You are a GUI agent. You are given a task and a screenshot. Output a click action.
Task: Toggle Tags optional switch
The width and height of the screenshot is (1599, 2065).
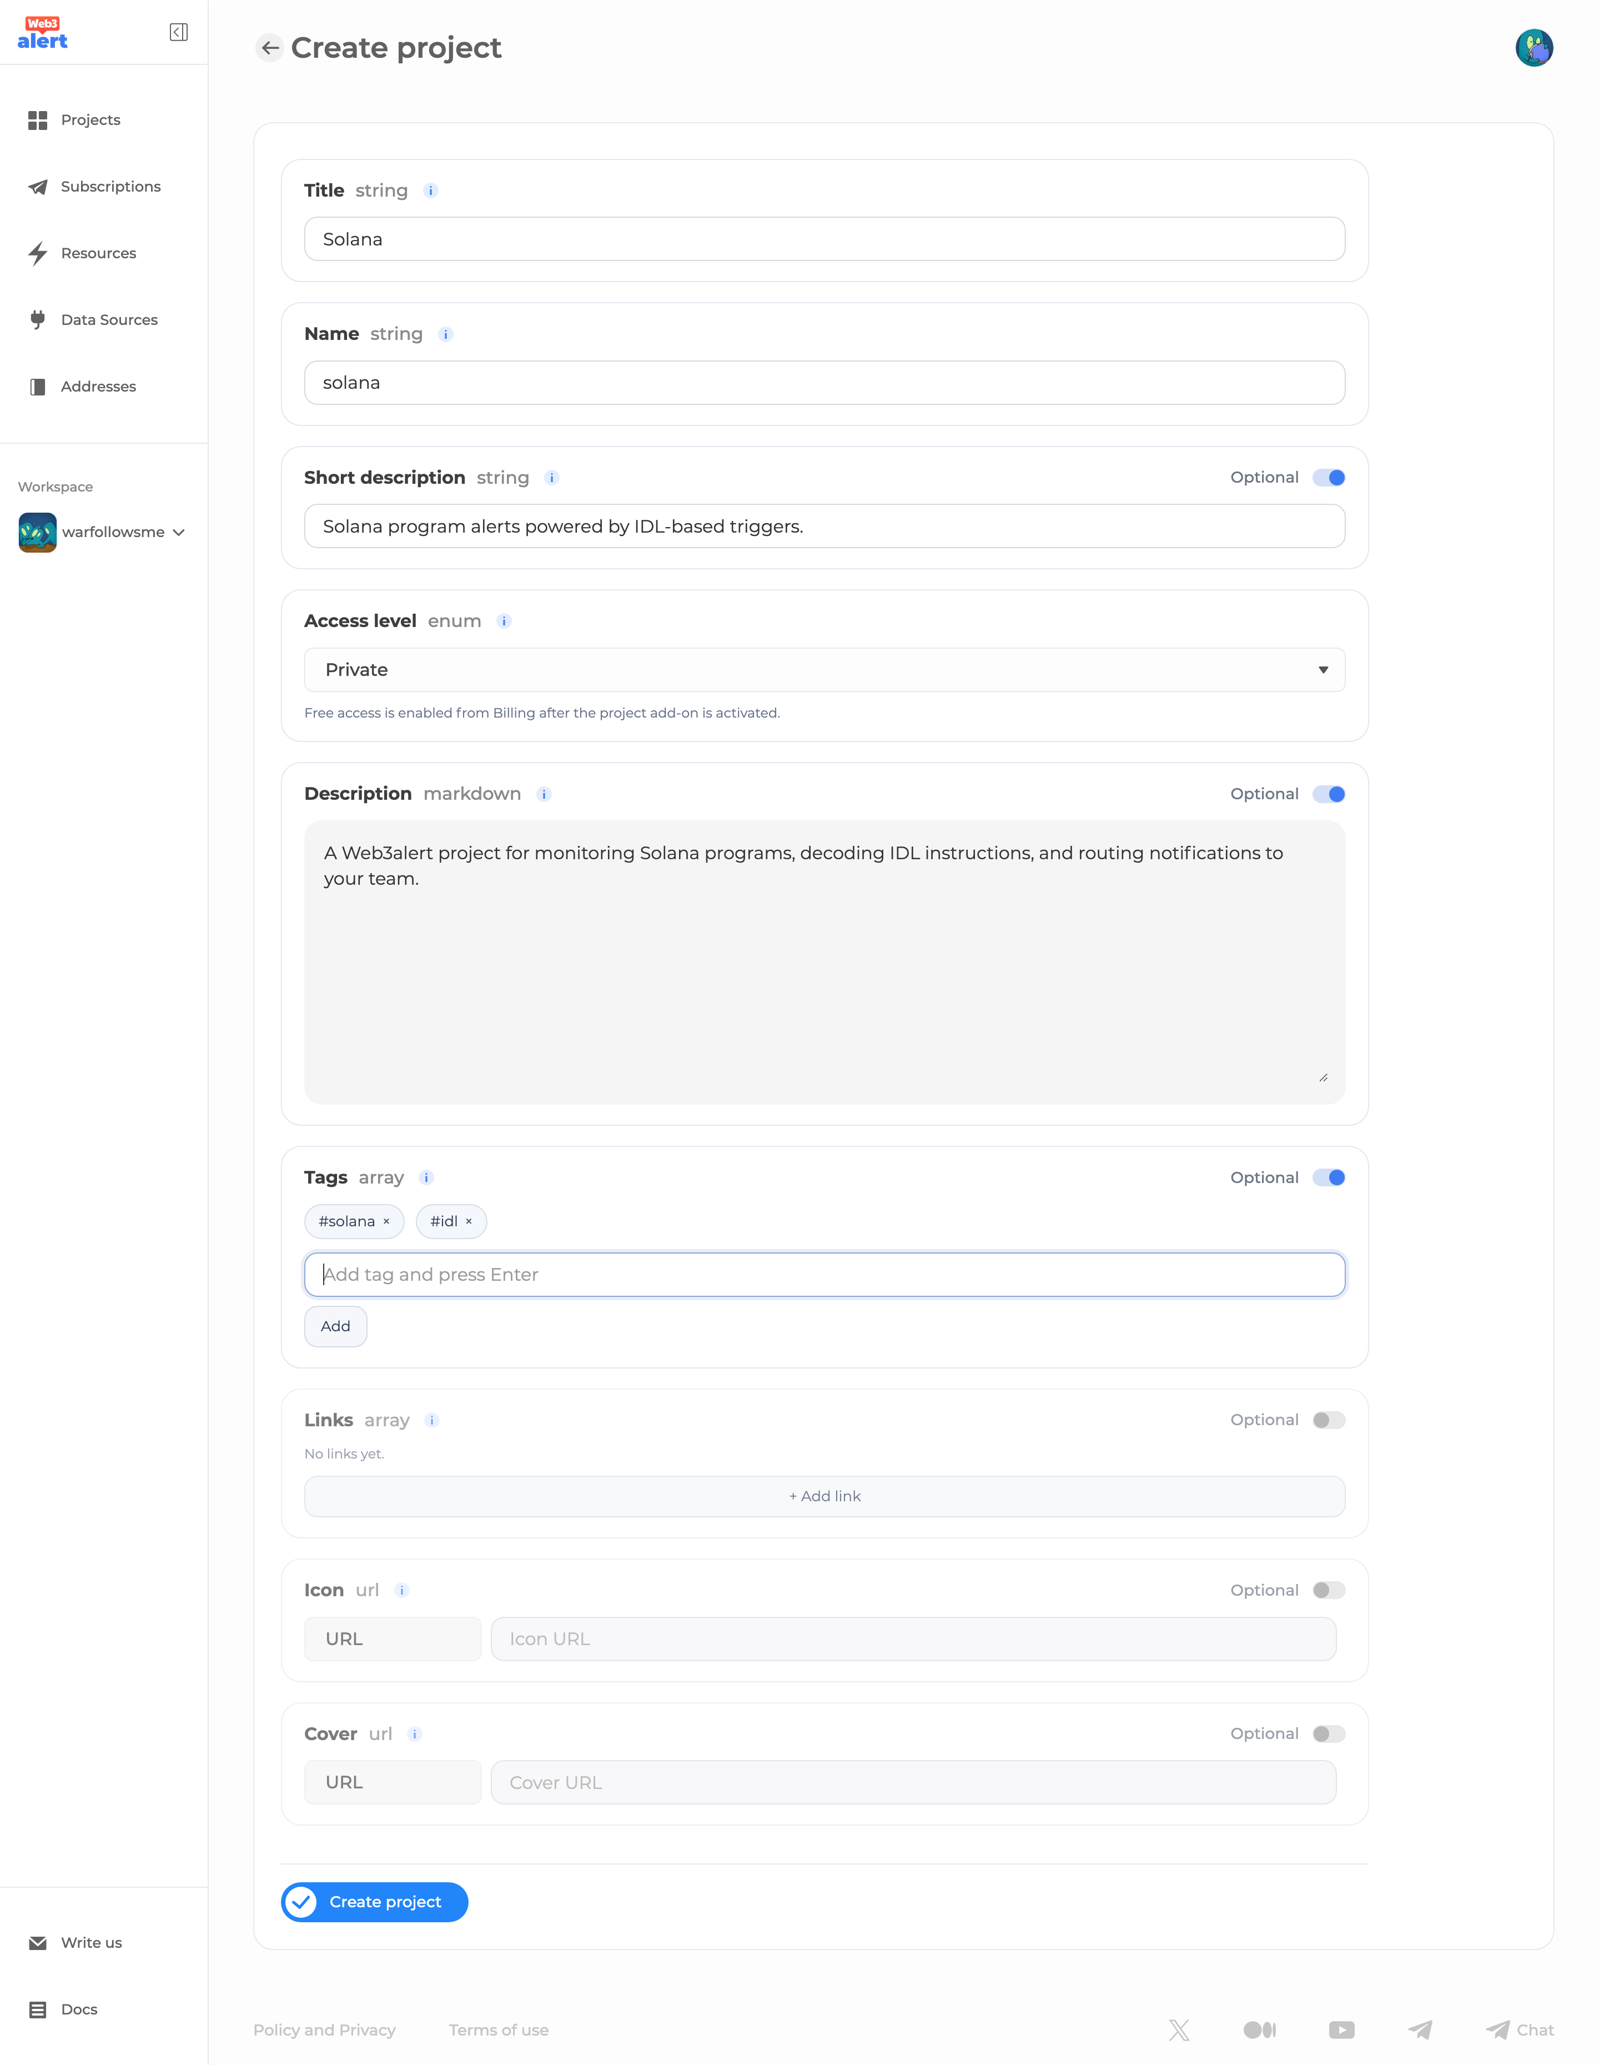coord(1329,1178)
